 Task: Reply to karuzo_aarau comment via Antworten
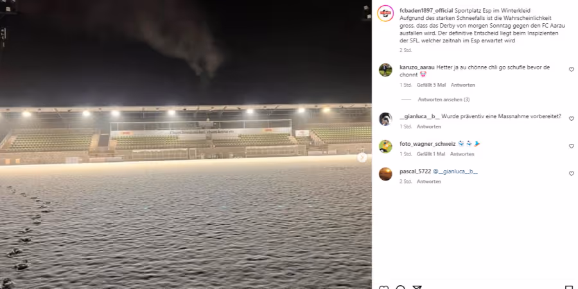tap(462, 85)
